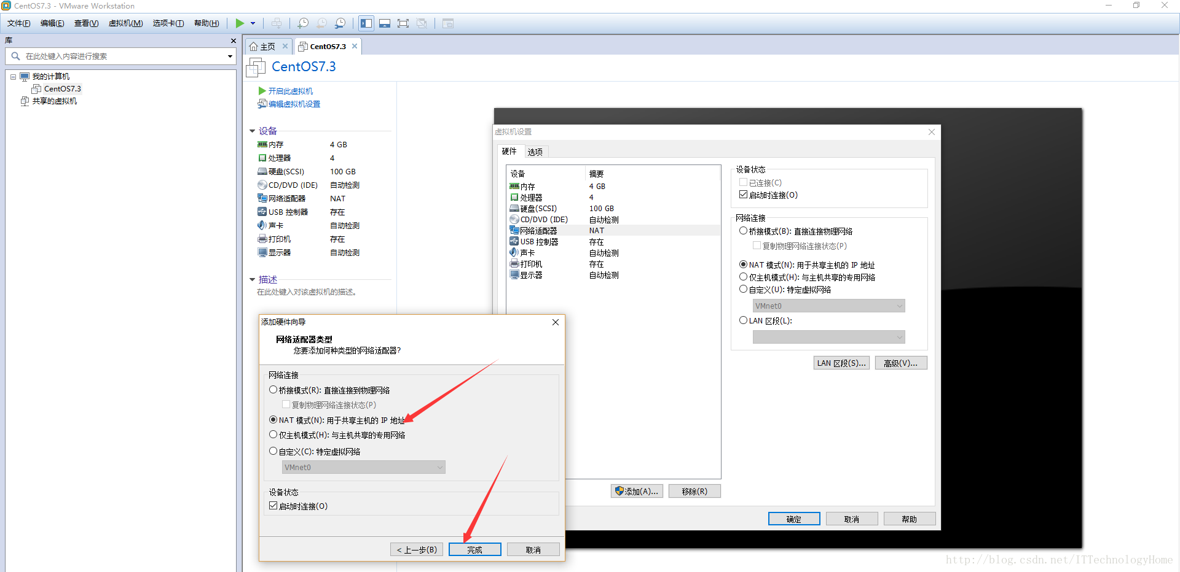Click the 网络适配器 icon in summary devices
Image resolution: width=1180 pixels, height=572 pixels.
click(262, 199)
